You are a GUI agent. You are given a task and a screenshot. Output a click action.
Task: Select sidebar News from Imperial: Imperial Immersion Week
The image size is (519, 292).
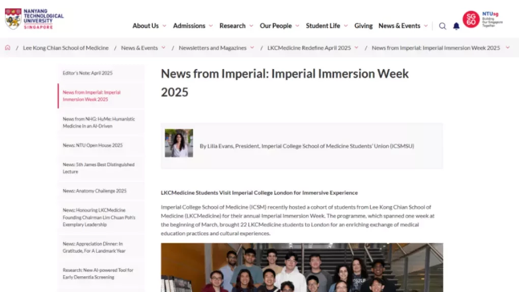click(101, 96)
